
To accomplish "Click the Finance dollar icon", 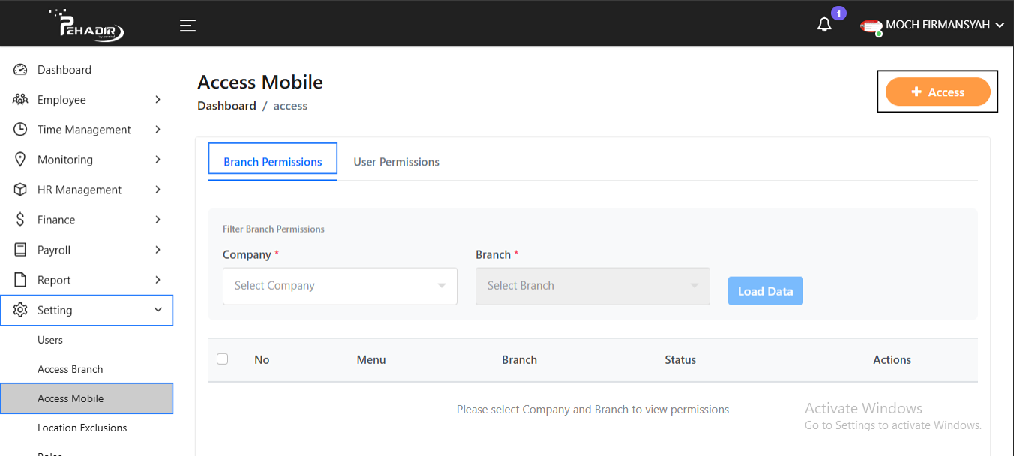I will tap(19, 219).
